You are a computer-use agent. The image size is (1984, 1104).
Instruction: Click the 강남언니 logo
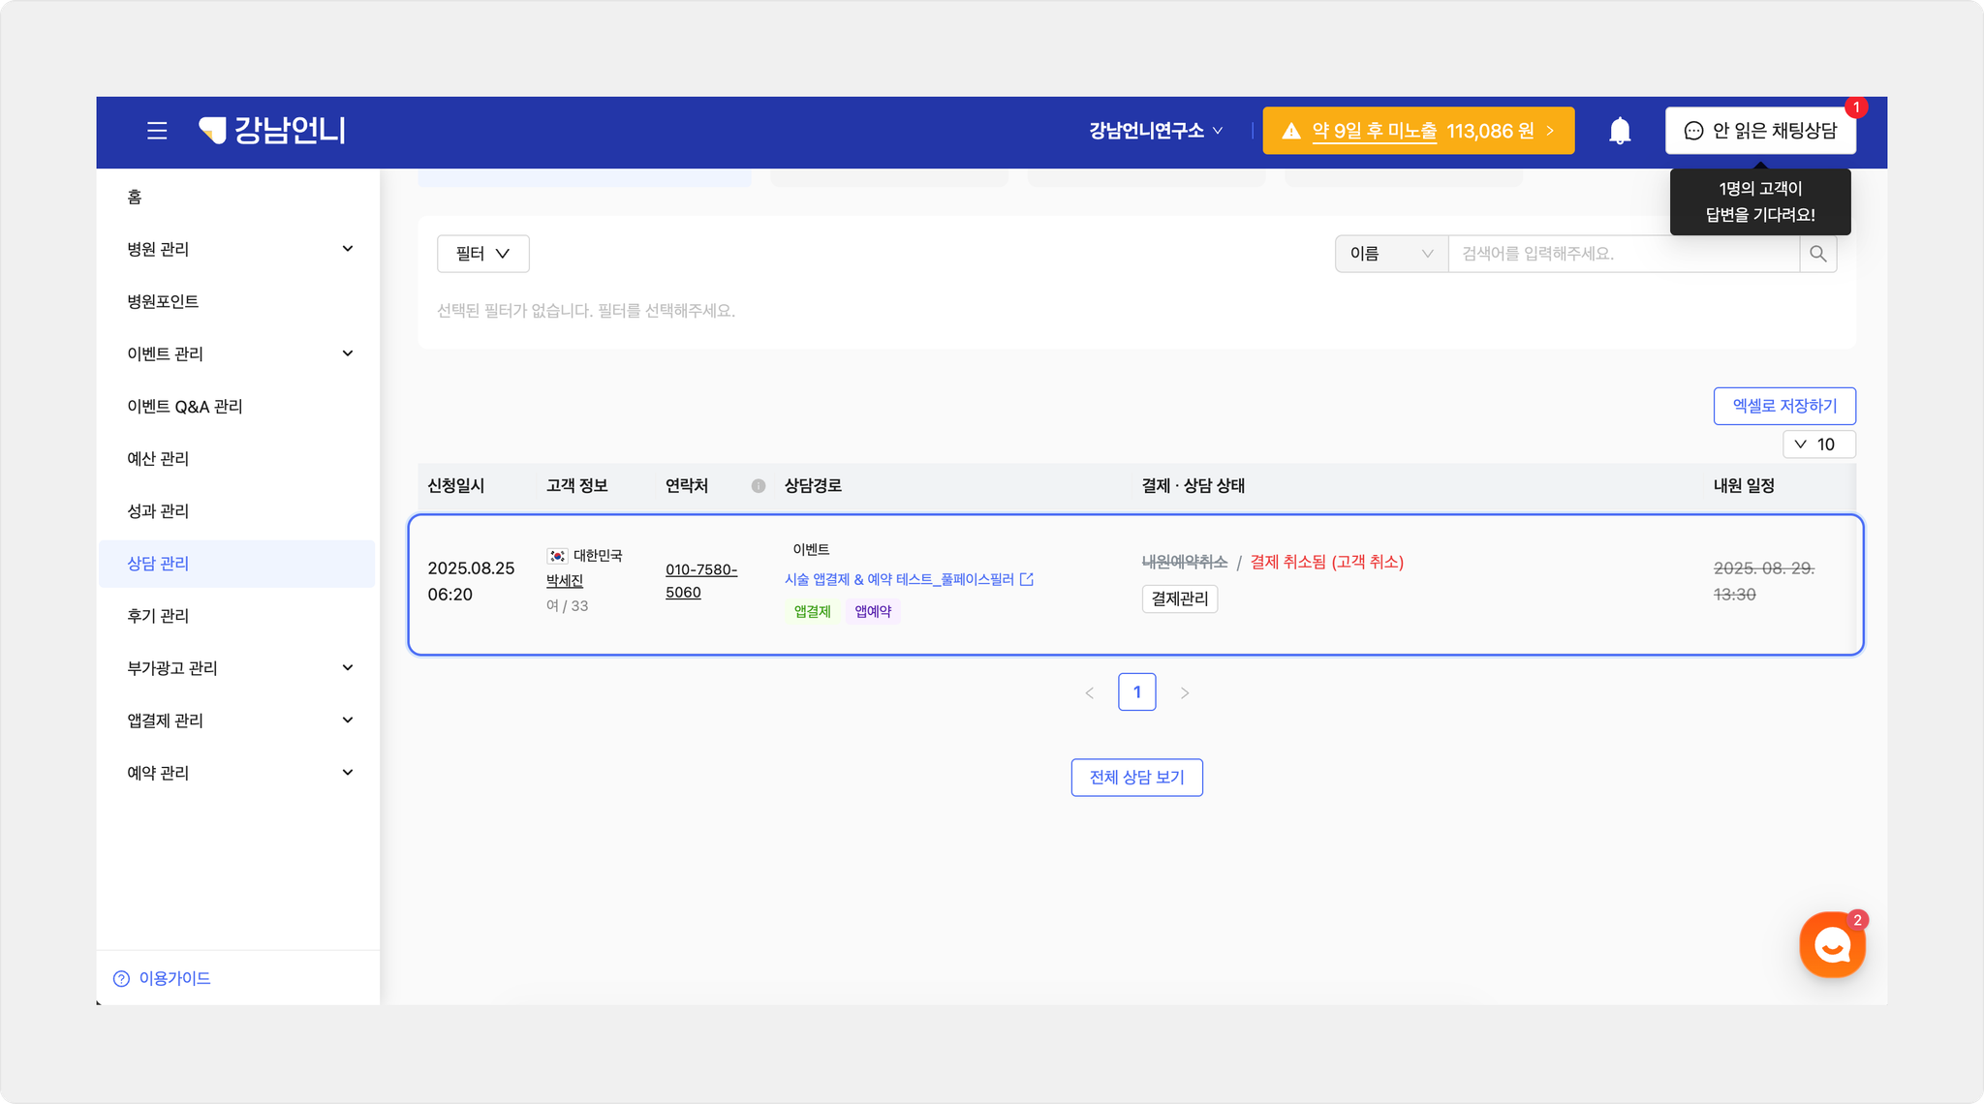coord(272,131)
